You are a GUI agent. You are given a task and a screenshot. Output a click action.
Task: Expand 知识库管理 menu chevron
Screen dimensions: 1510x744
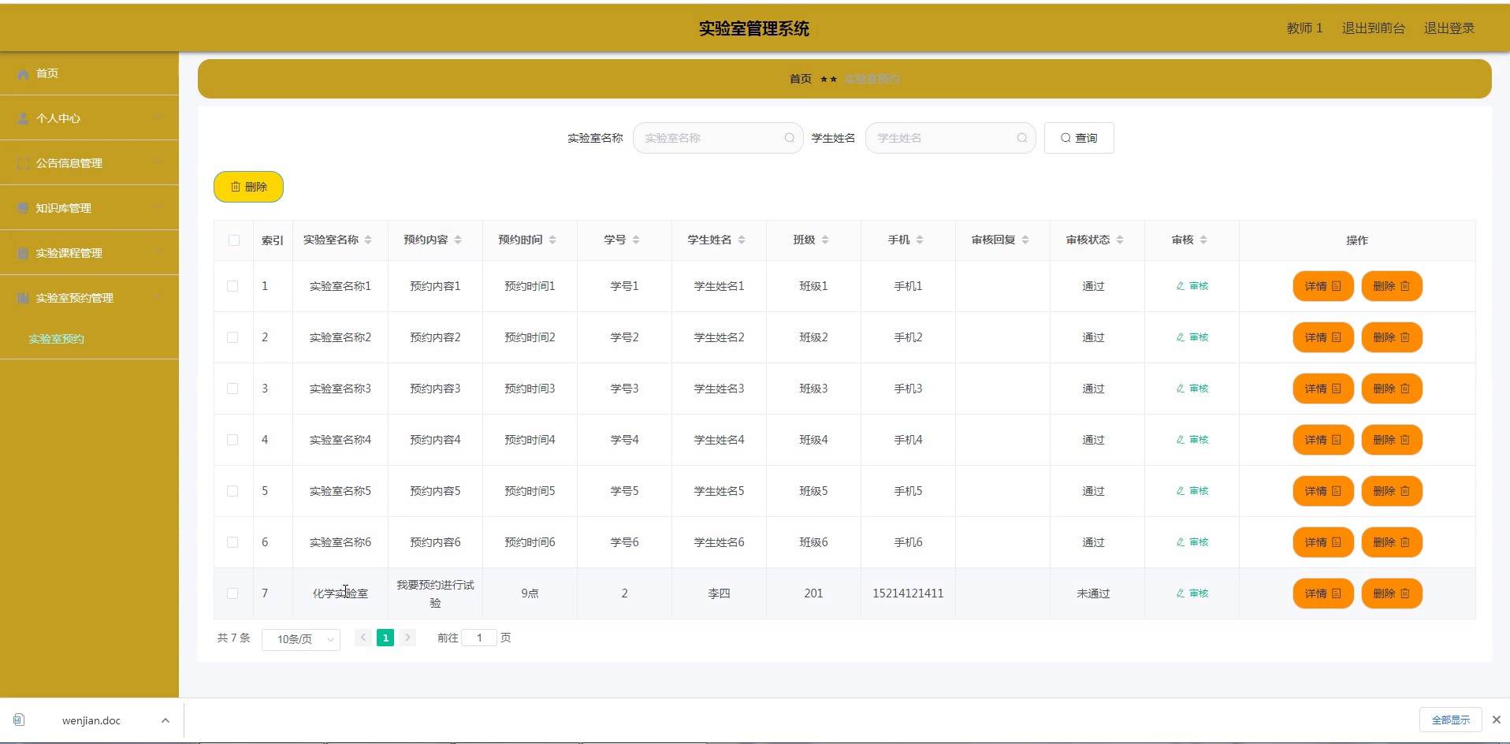point(158,208)
